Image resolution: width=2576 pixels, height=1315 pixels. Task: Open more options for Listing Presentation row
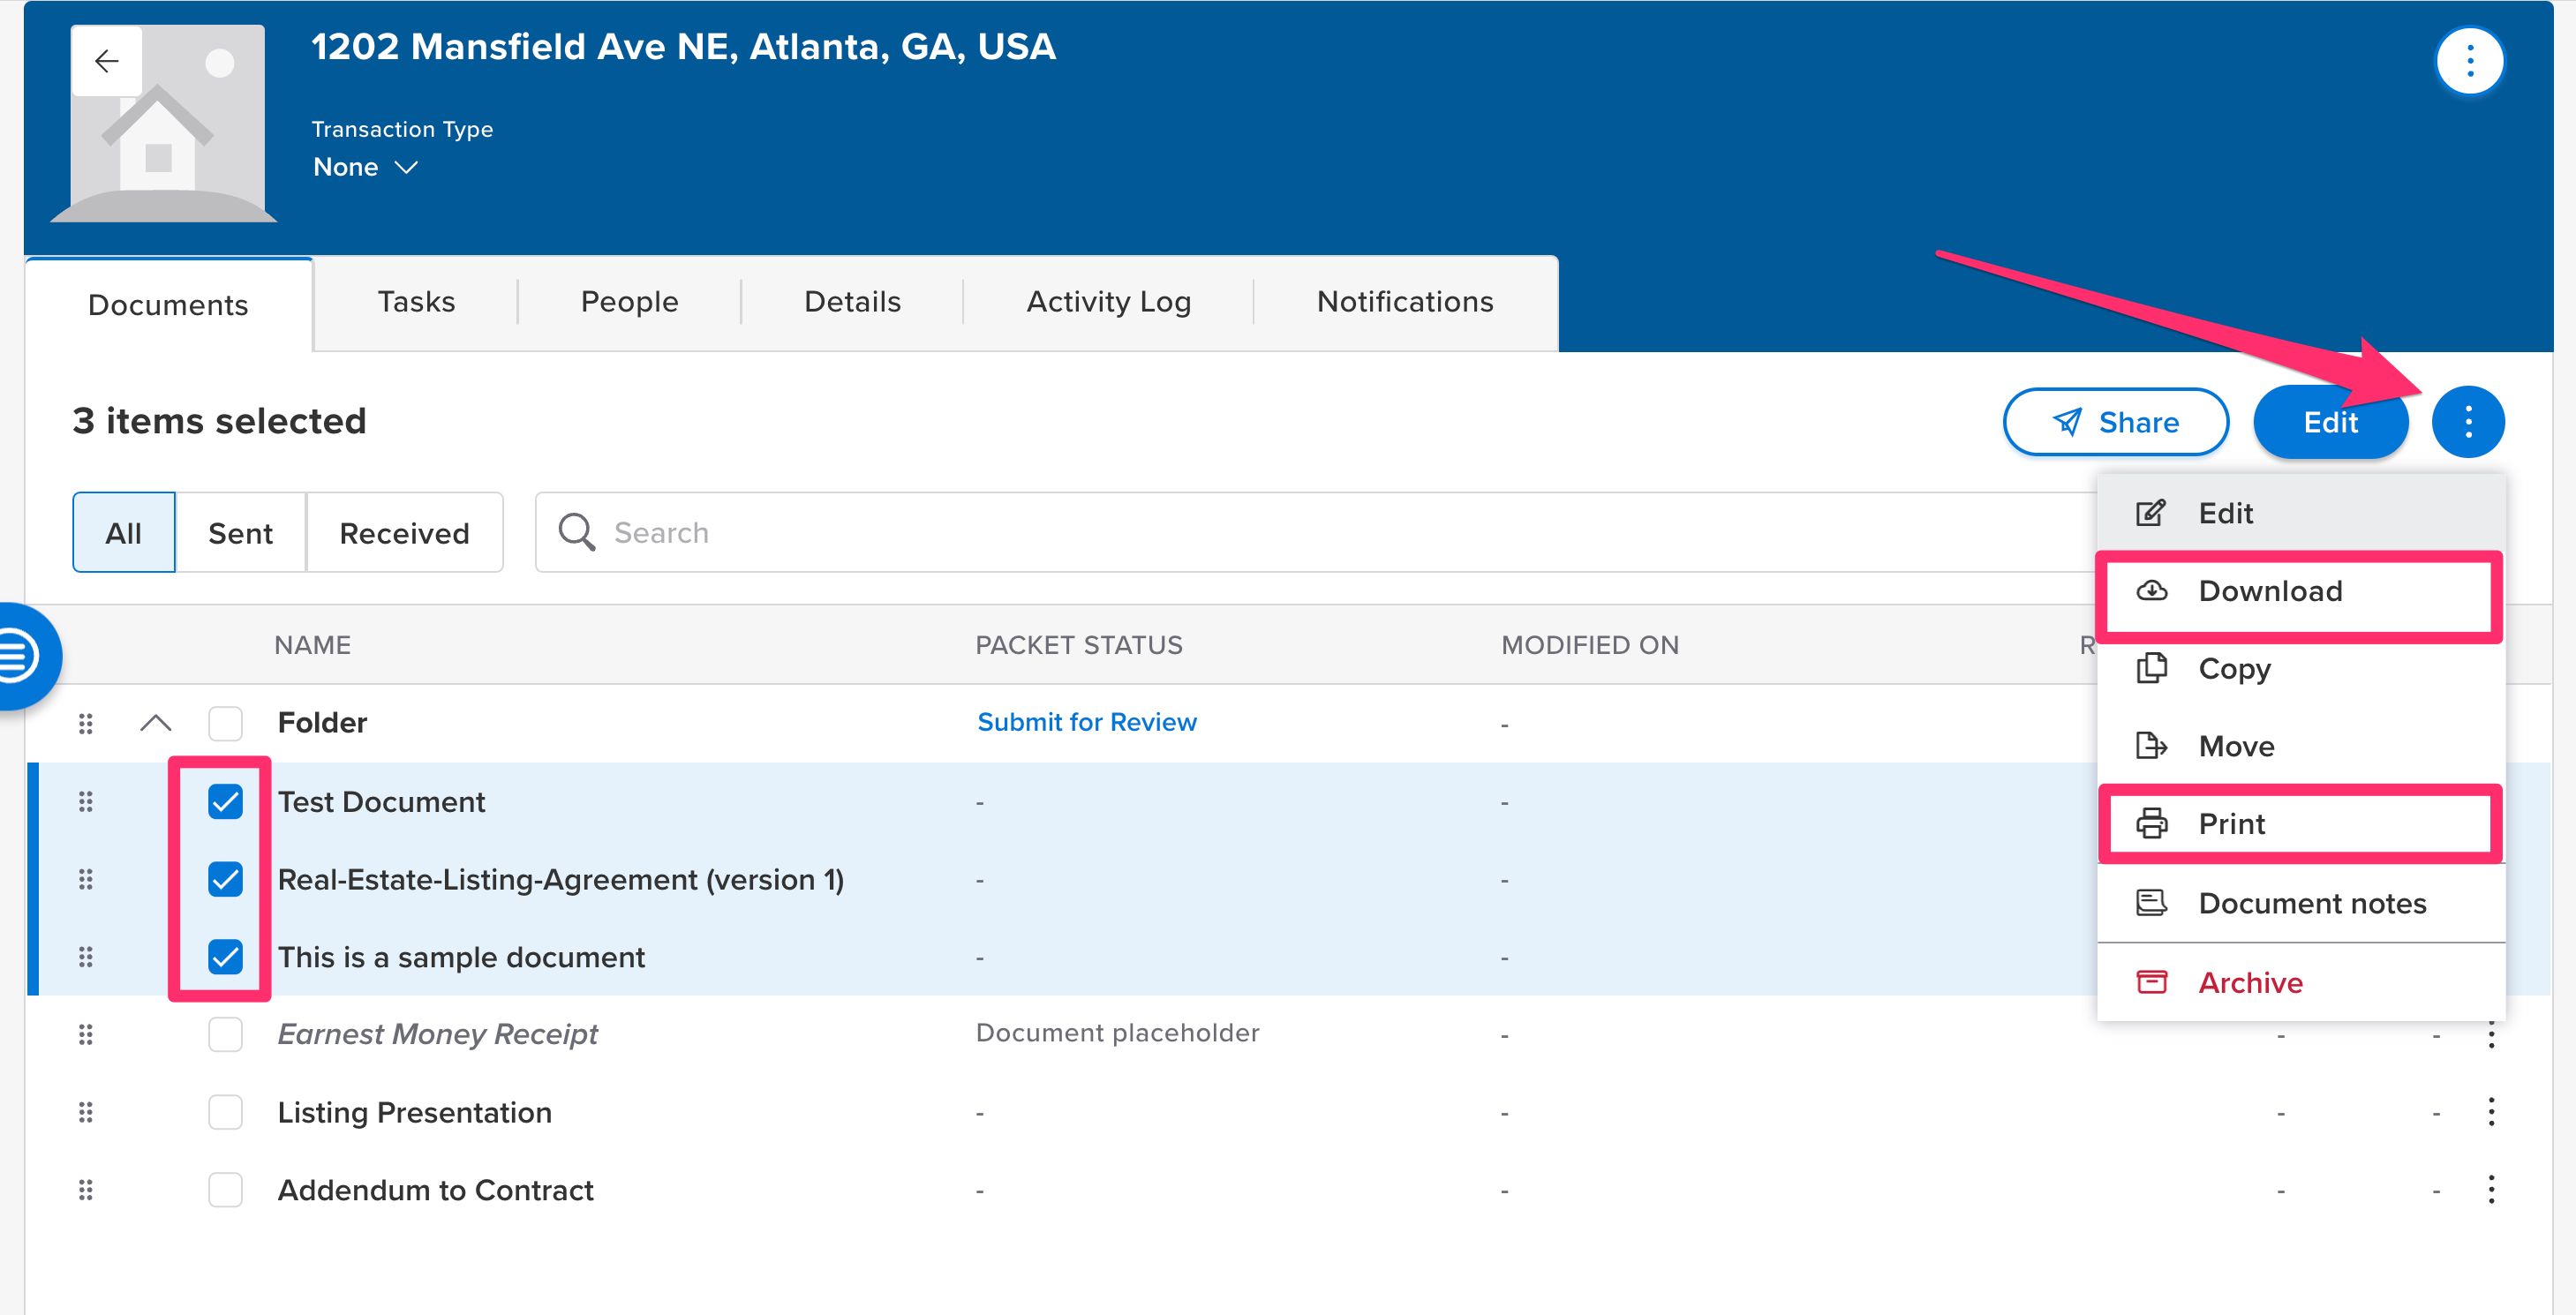pyautogui.click(x=2490, y=1111)
